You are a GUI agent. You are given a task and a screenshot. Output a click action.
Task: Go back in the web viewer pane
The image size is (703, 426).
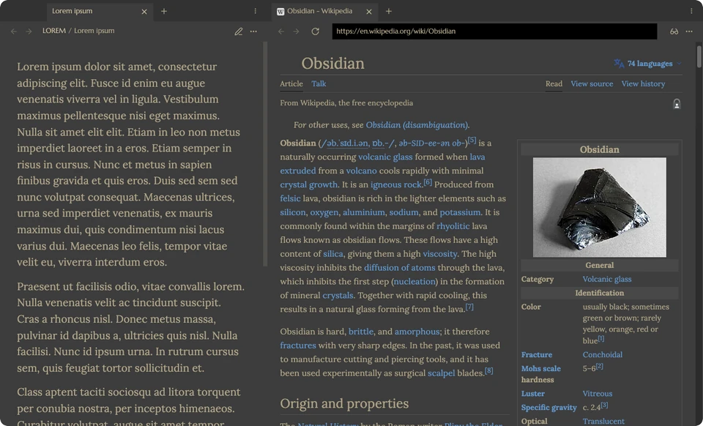tap(281, 31)
